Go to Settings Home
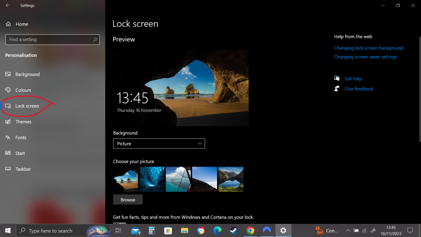The width and height of the screenshot is (421, 237). click(21, 24)
